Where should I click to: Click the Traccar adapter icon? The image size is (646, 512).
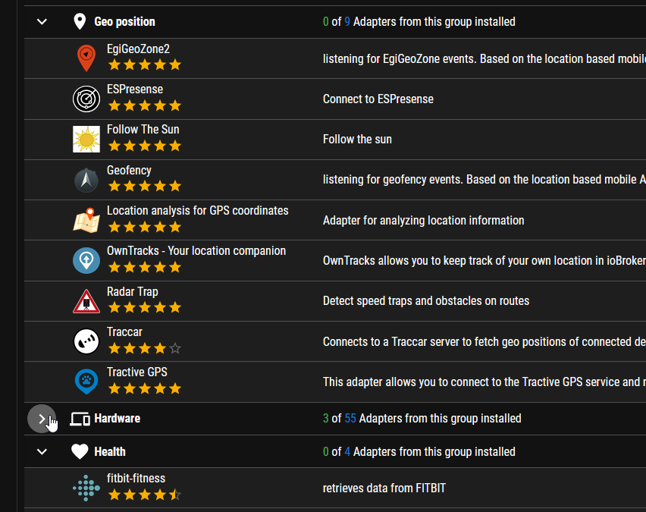86,341
